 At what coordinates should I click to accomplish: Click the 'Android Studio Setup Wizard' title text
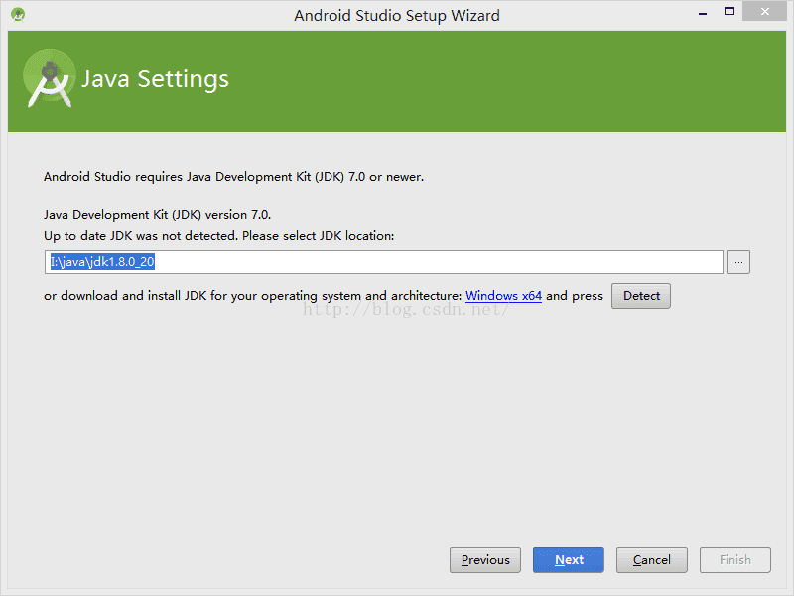point(396,15)
